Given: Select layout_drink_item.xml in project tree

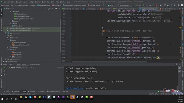Looking at the screenshot, I should point(21,45).
